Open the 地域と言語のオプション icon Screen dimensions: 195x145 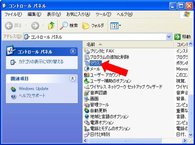[x=87, y=117]
